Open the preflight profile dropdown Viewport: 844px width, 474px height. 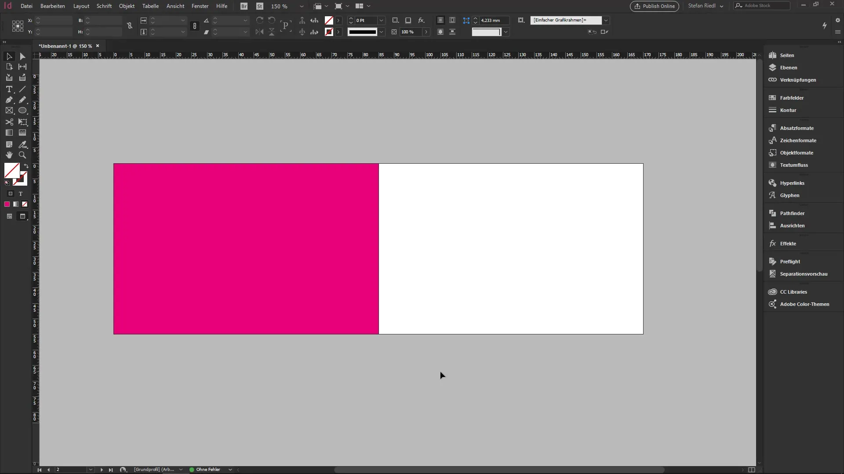[181, 470]
